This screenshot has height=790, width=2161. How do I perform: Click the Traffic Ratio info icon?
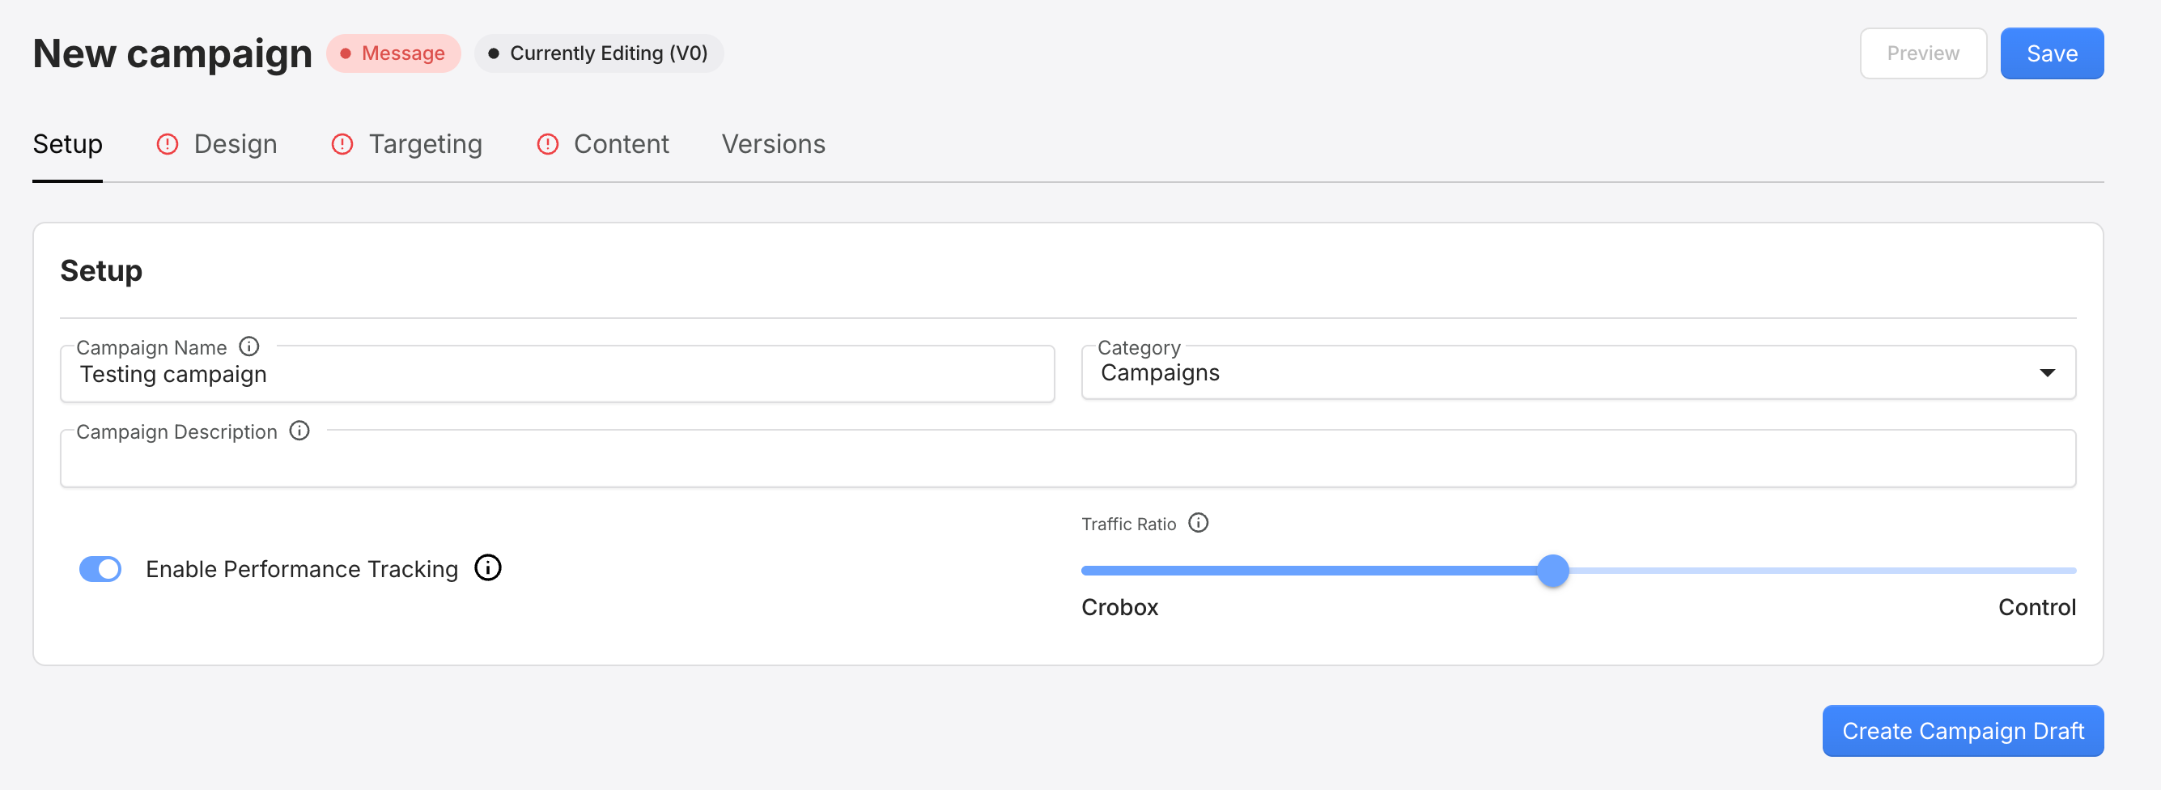point(1198,522)
